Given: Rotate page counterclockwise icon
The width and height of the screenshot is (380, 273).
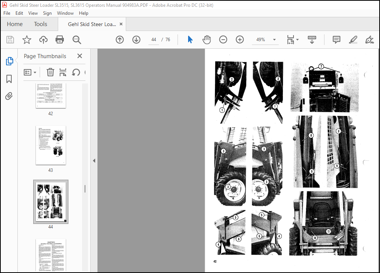Looking at the screenshot, I should click(x=76, y=72).
